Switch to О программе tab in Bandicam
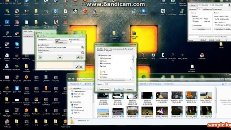 (217, 9)
